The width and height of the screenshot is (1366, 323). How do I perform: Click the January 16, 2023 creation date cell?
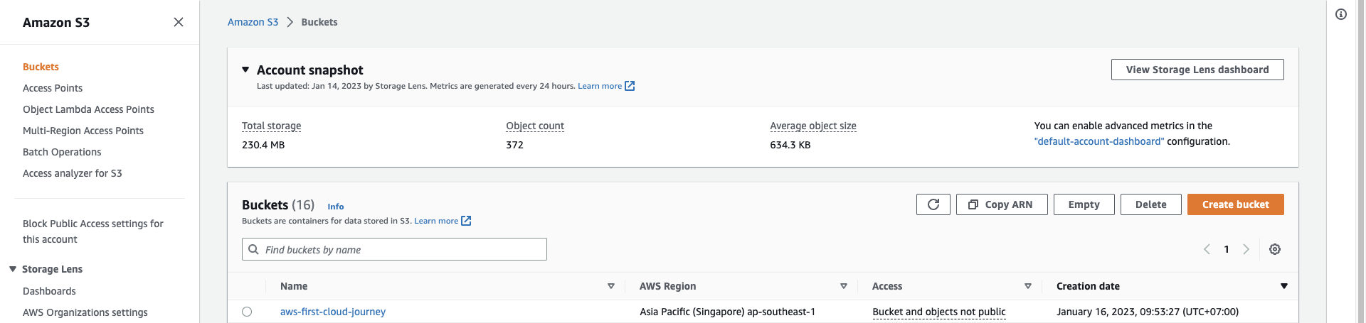(1148, 312)
